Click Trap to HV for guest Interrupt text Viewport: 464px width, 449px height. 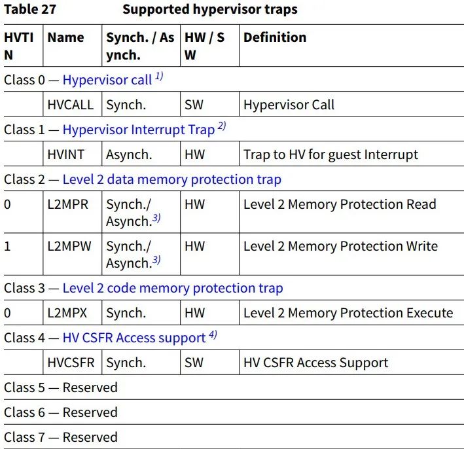[x=330, y=154]
